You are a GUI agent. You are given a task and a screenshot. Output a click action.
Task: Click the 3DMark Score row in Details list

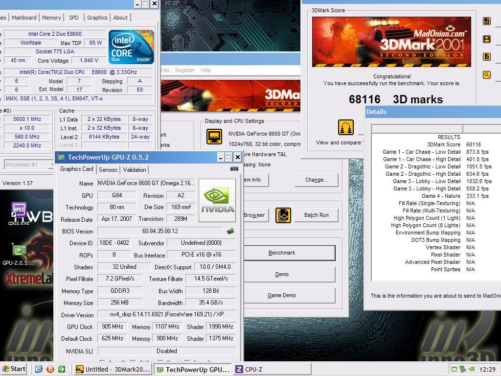click(436, 144)
